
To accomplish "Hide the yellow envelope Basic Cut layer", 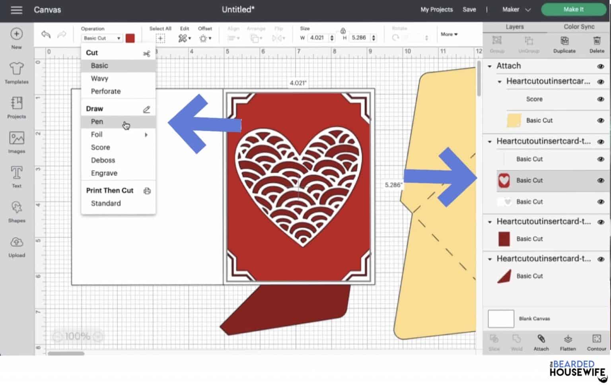I will click(x=601, y=120).
